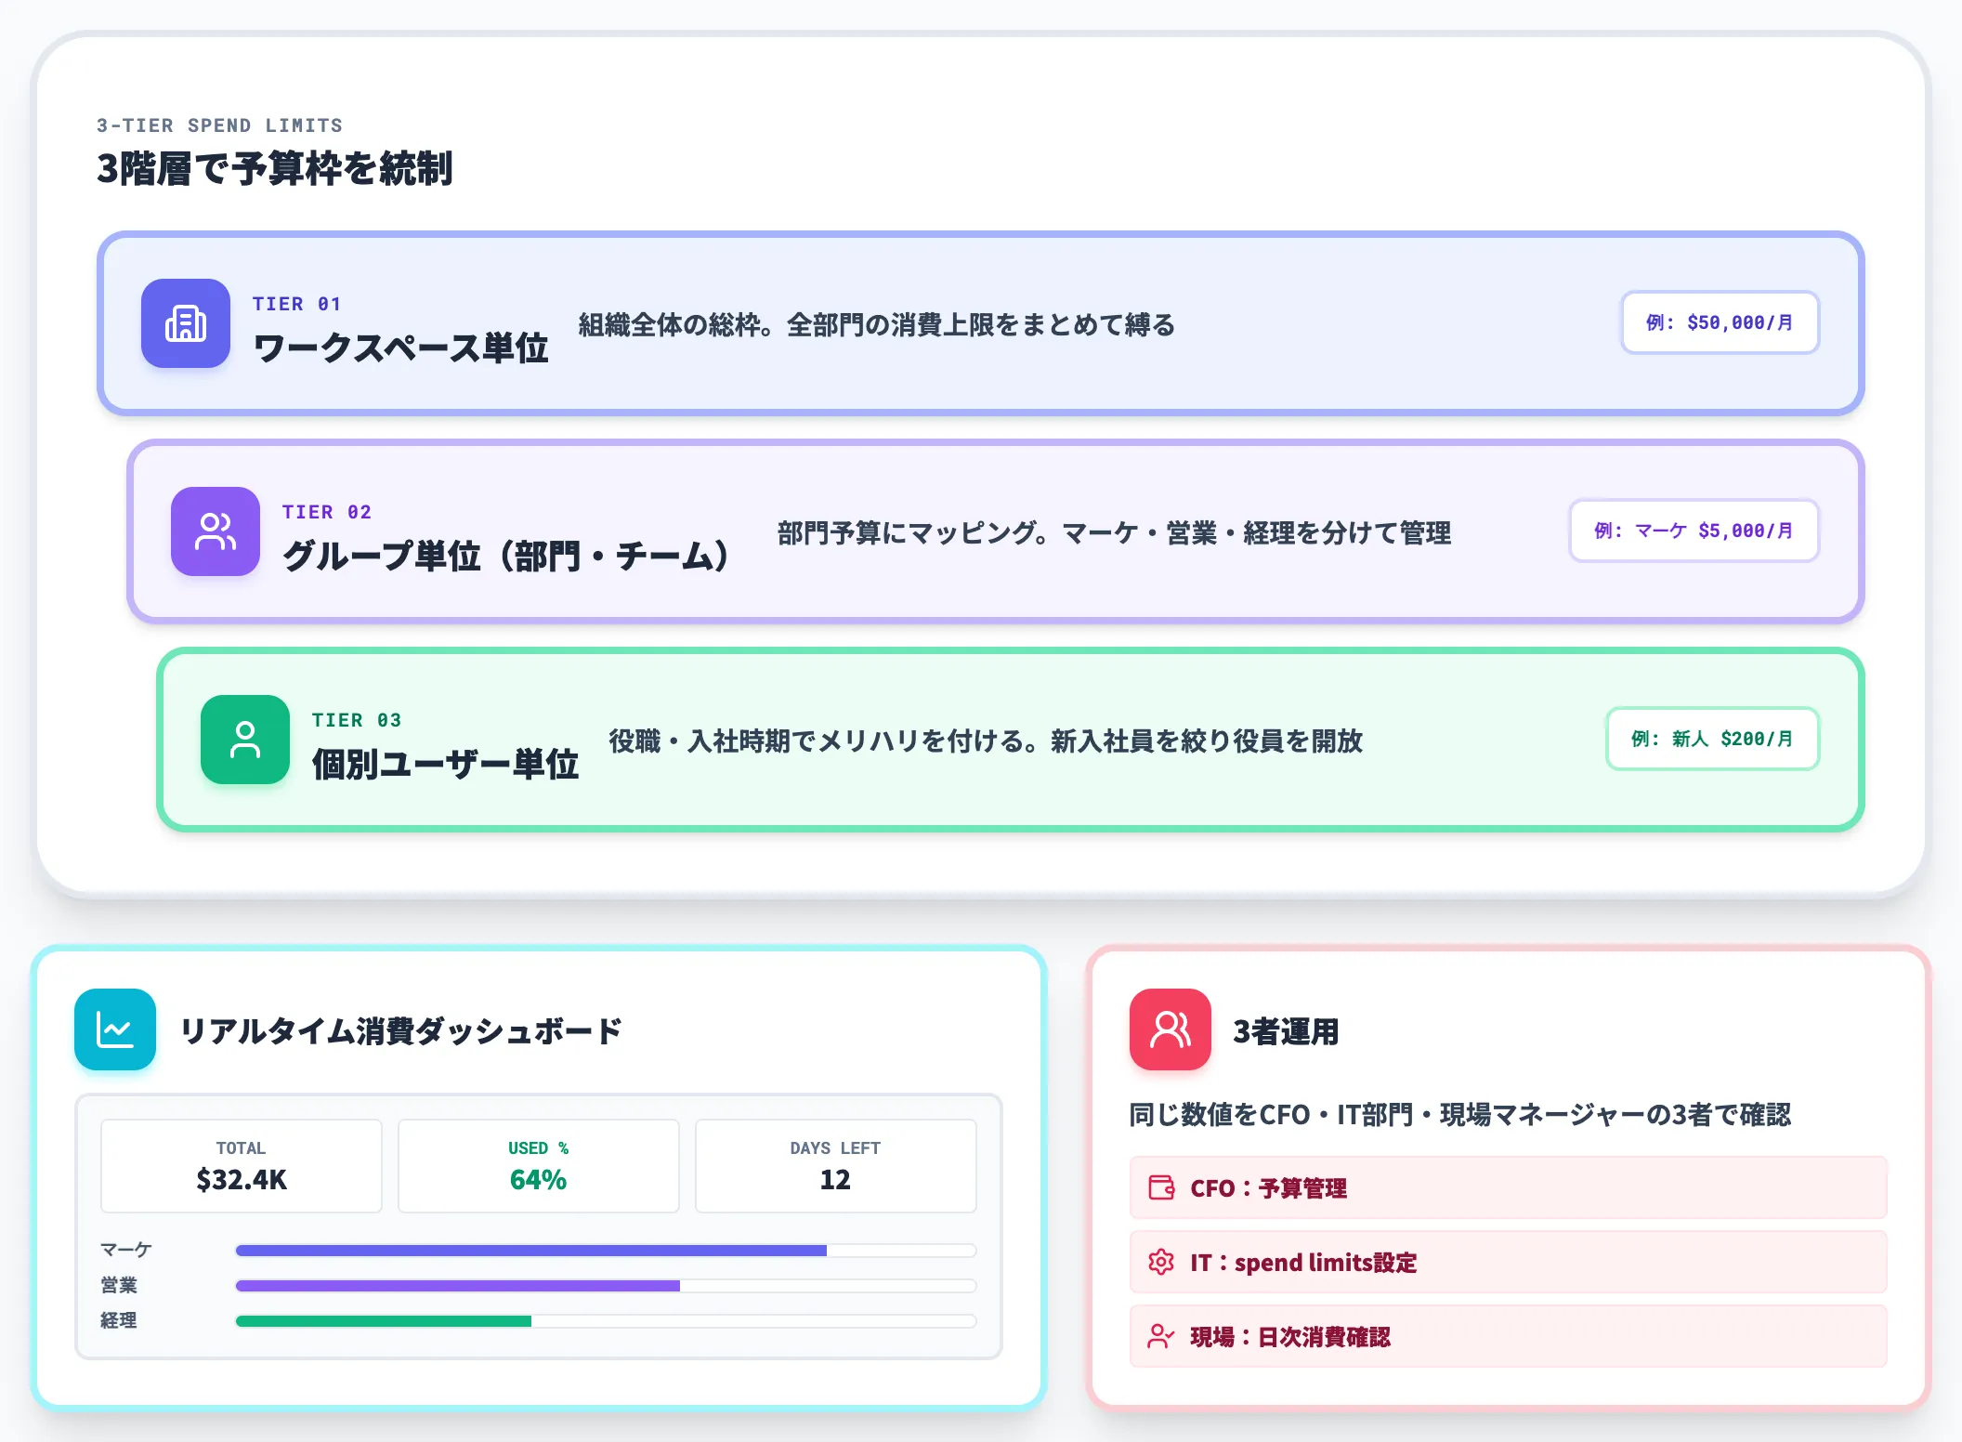Click the 組織全体の総枠 description text

tap(877, 325)
